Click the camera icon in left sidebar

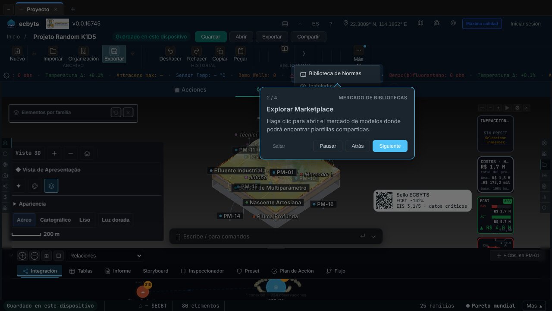pyautogui.click(x=5, y=175)
